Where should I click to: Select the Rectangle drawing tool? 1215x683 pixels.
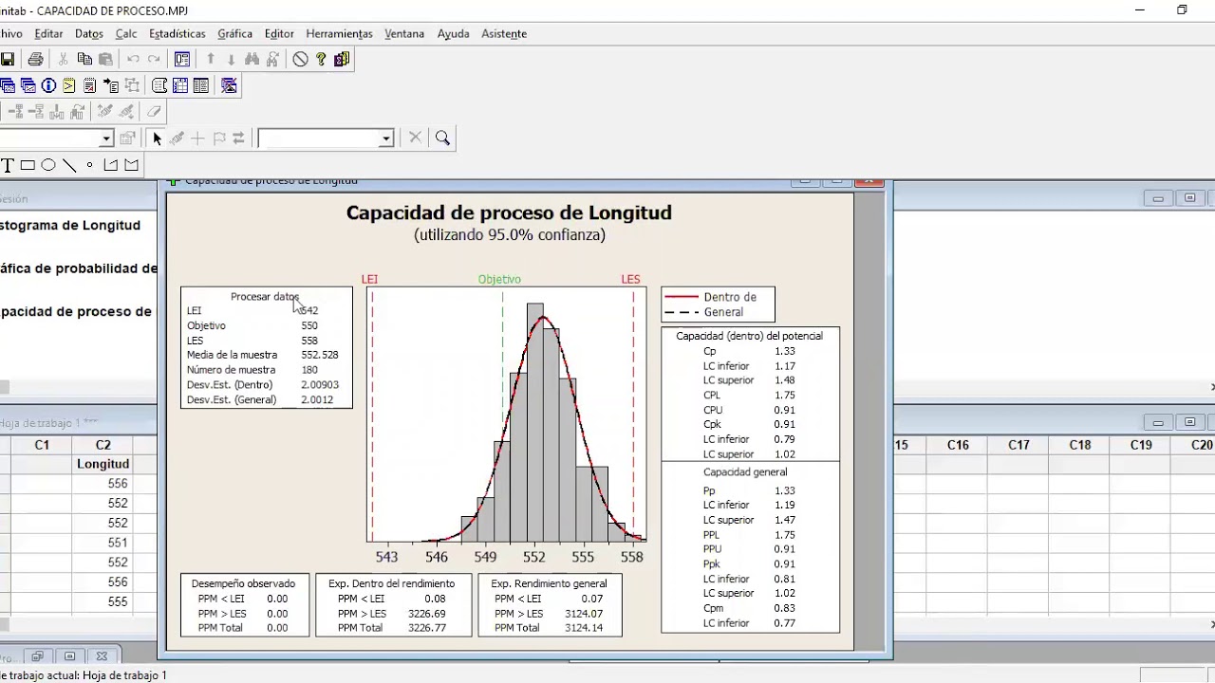(x=28, y=165)
